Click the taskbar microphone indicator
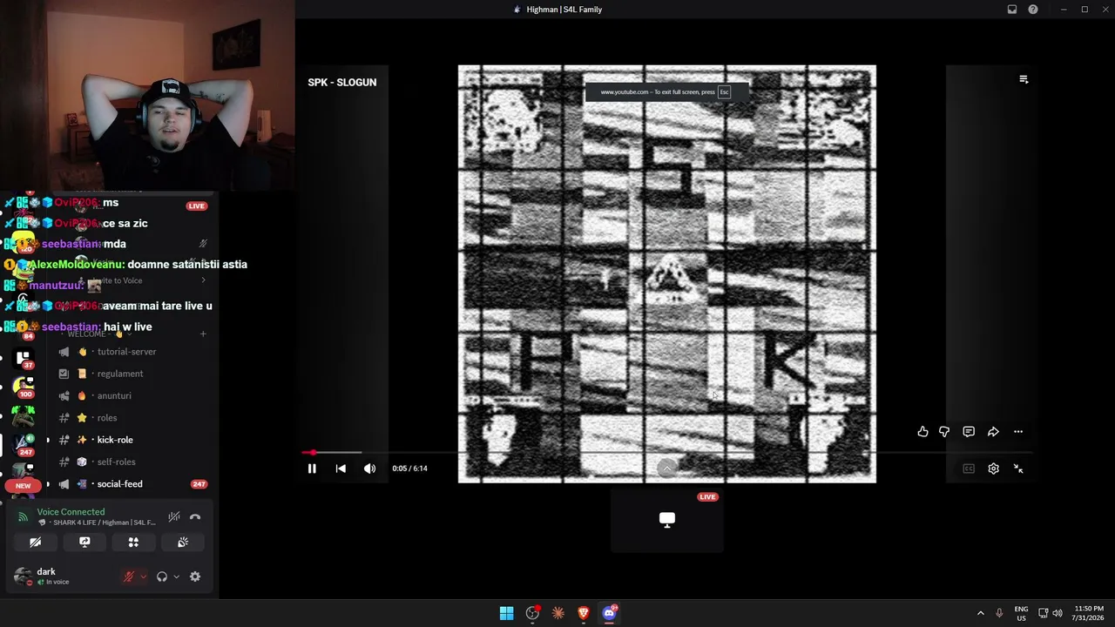Viewport: 1115px width, 627px height. click(999, 613)
